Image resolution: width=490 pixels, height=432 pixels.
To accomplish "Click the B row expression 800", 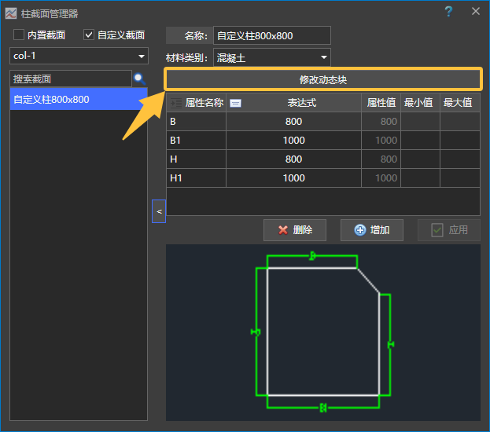I will 293,122.
